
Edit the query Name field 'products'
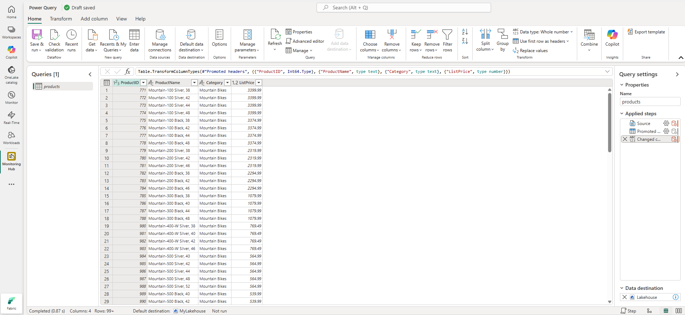[650, 102]
